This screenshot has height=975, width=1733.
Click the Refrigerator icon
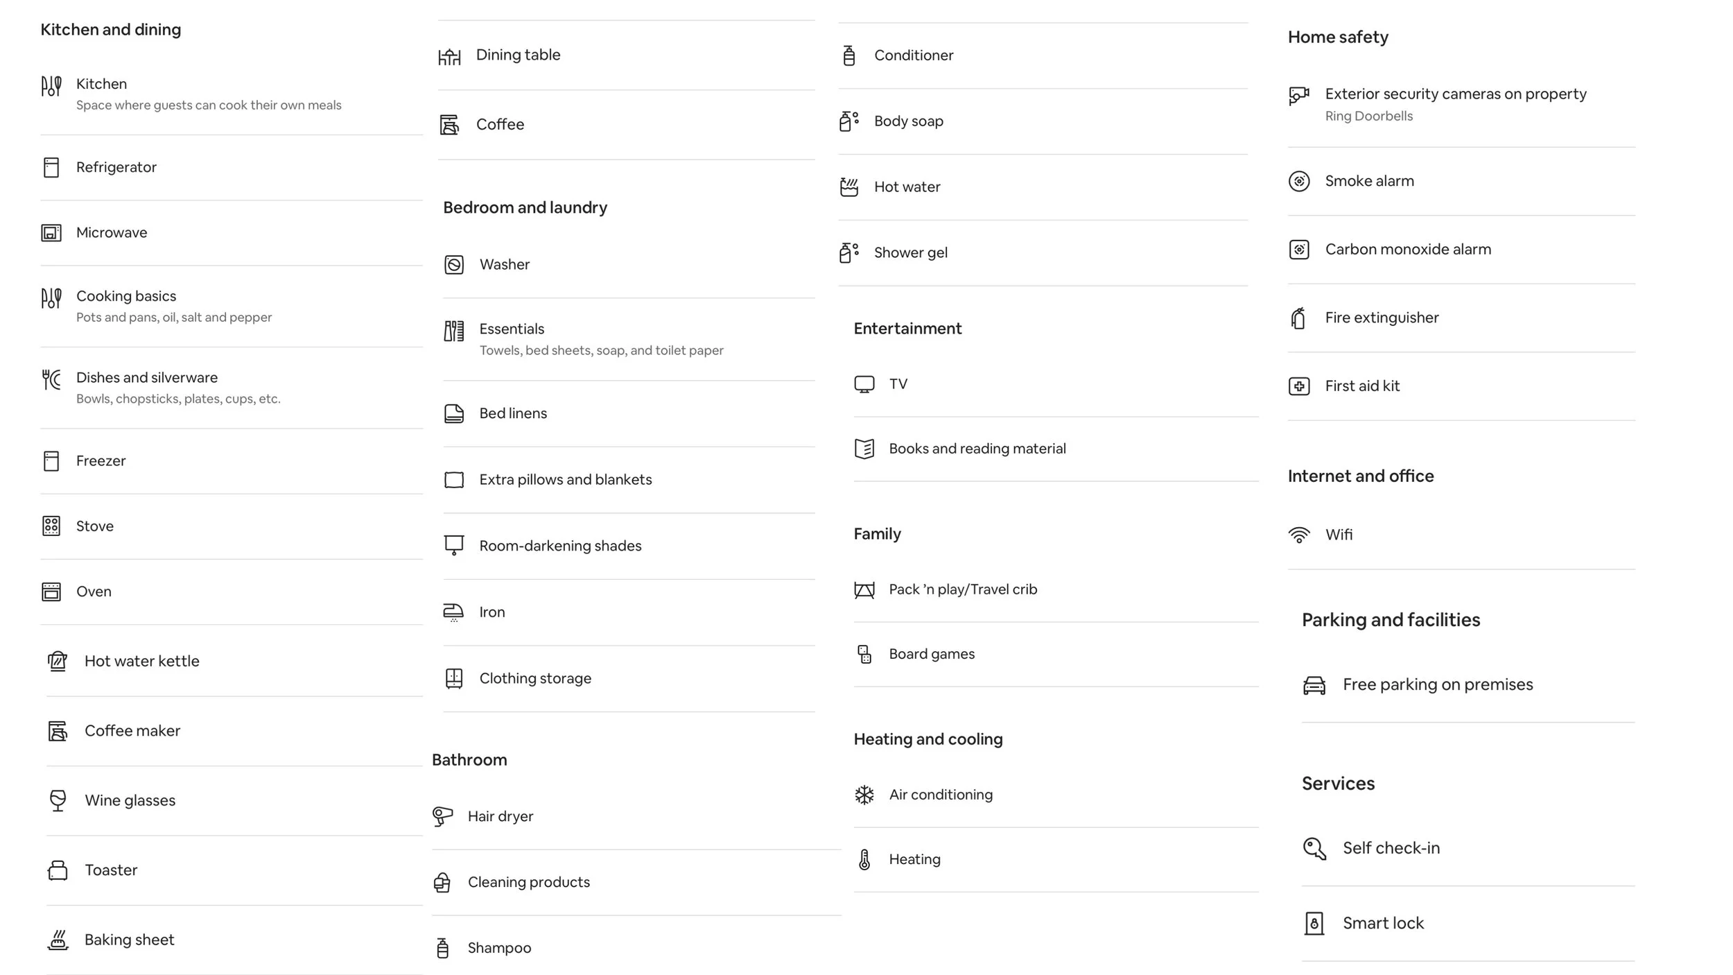(x=51, y=167)
